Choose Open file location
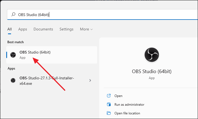This screenshot has height=119, width=198. (127, 113)
